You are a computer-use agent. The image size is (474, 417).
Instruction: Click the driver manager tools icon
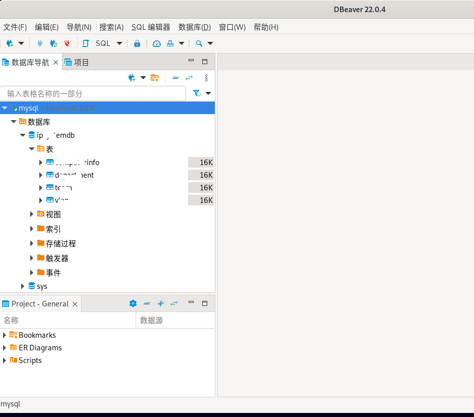(x=170, y=43)
